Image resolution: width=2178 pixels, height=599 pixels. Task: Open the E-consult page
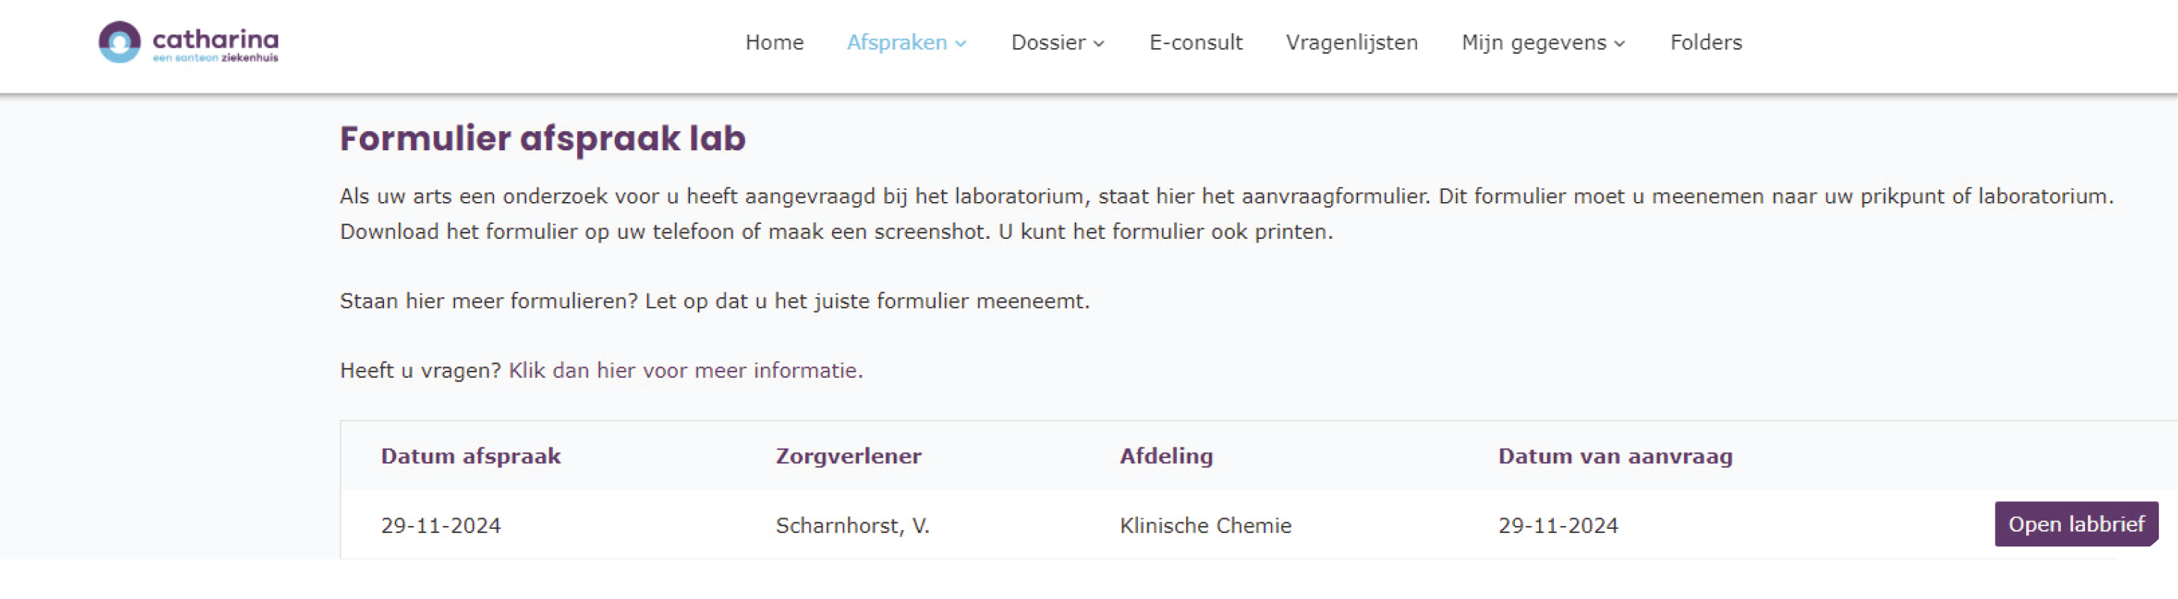1195,43
